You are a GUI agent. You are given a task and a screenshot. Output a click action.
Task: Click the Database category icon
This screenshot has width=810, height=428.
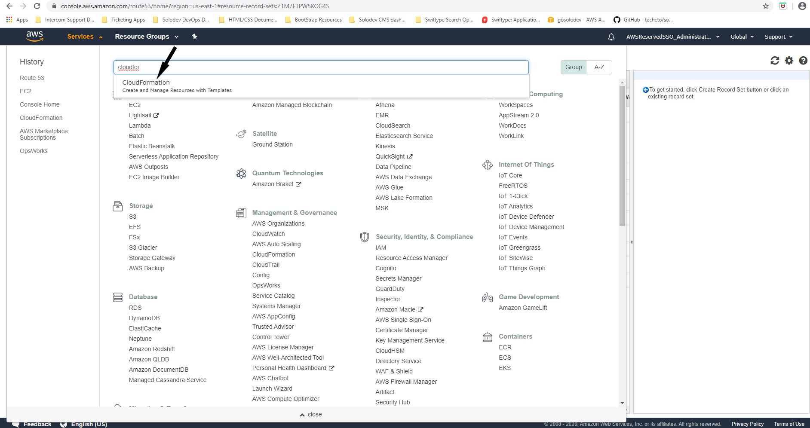(118, 297)
